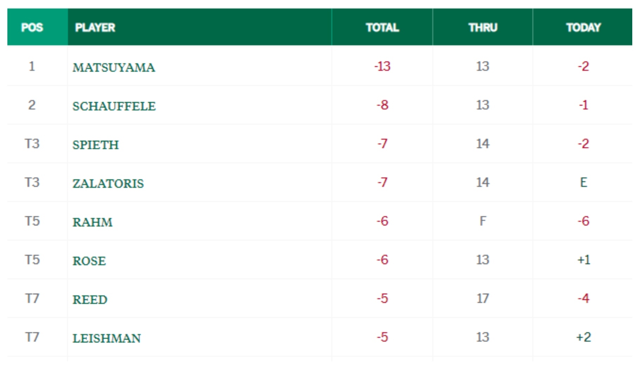
Task: Select player SPIETH
Action: [96, 144]
